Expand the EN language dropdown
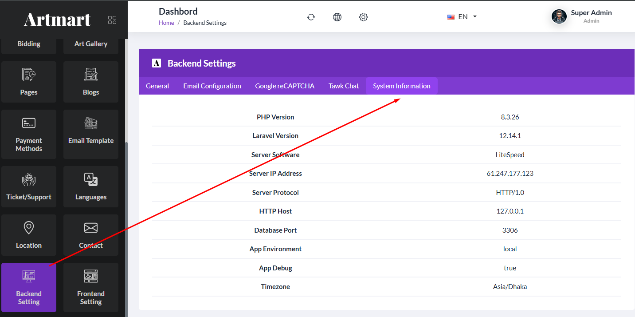 pos(462,17)
